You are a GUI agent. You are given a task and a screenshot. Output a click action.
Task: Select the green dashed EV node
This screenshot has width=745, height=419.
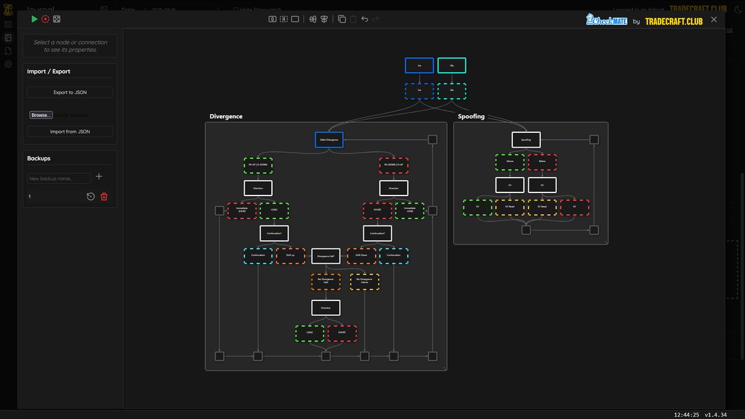coord(477,207)
